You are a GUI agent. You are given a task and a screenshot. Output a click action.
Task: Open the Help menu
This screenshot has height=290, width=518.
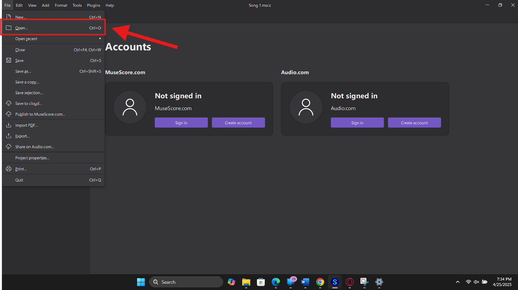110,5
